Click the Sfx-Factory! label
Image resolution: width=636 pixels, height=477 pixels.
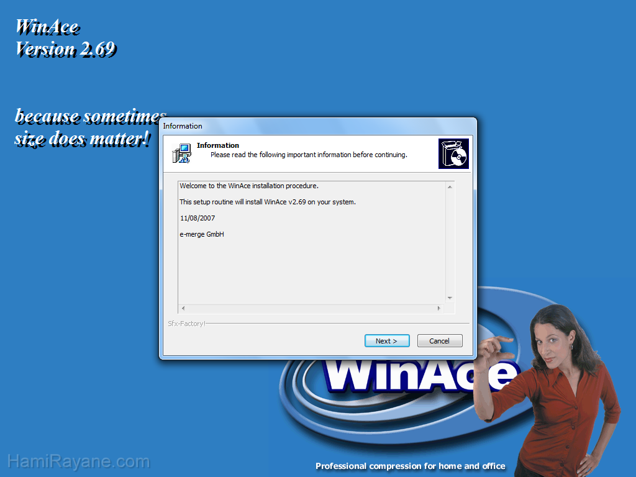pyautogui.click(x=186, y=324)
